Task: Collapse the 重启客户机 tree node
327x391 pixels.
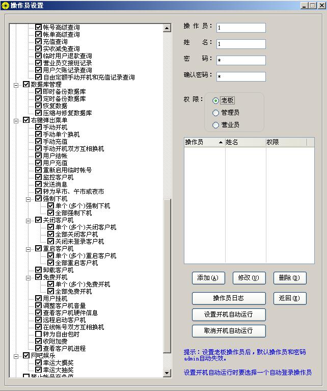Action: click(28, 249)
